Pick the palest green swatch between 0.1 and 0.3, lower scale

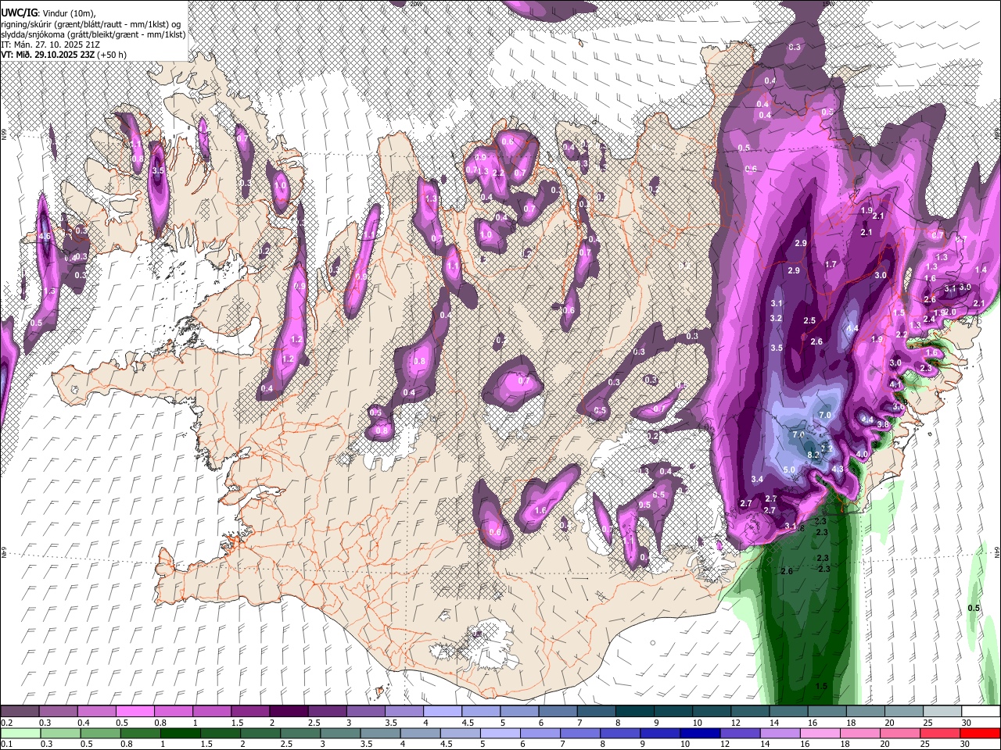[20, 734]
